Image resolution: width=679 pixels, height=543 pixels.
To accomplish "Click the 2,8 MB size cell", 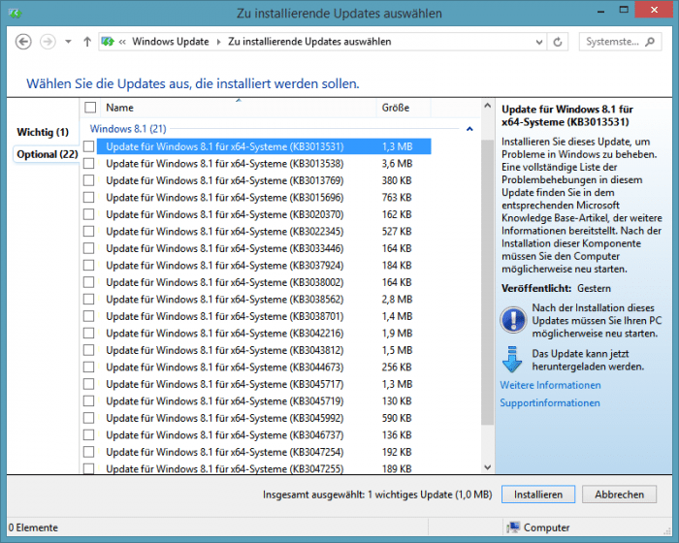I will [397, 300].
